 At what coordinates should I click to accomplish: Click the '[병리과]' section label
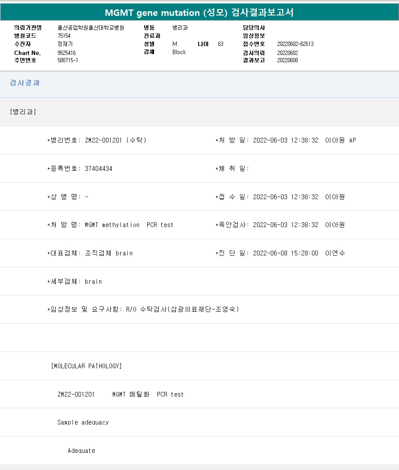pyautogui.click(x=23, y=112)
